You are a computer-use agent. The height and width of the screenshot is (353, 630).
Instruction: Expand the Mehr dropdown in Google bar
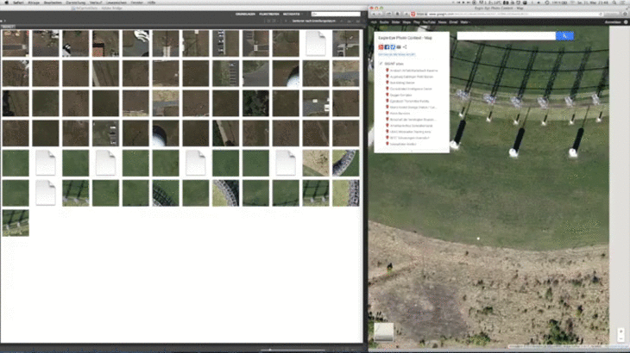click(x=464, y=22)
